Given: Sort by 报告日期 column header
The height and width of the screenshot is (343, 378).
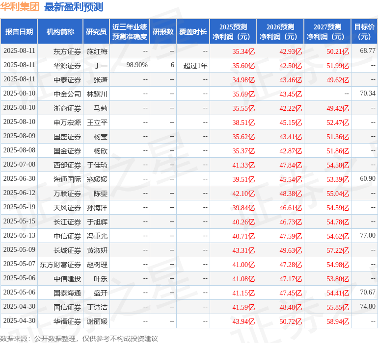Looking at the screenshot, I should pyautogui.click(x=19, y=32).
